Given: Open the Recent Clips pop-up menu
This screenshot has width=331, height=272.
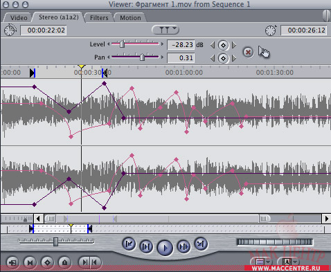Looking at the screenshot, I should pos(261,262).
